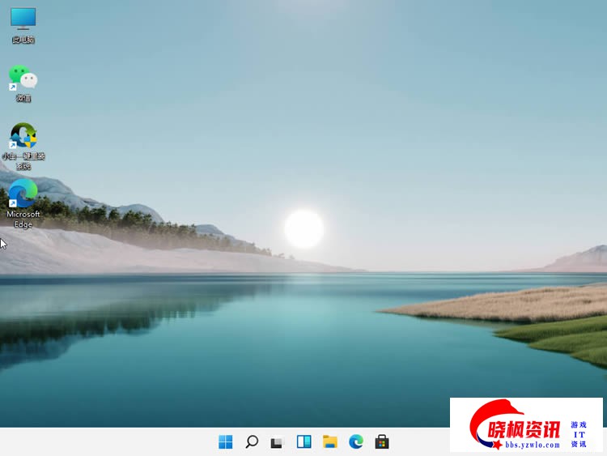The height and width of the screenshot is (456, 607).
Task: Click the 小白一键重装系统 text label
Action: (x=23, y=160)
